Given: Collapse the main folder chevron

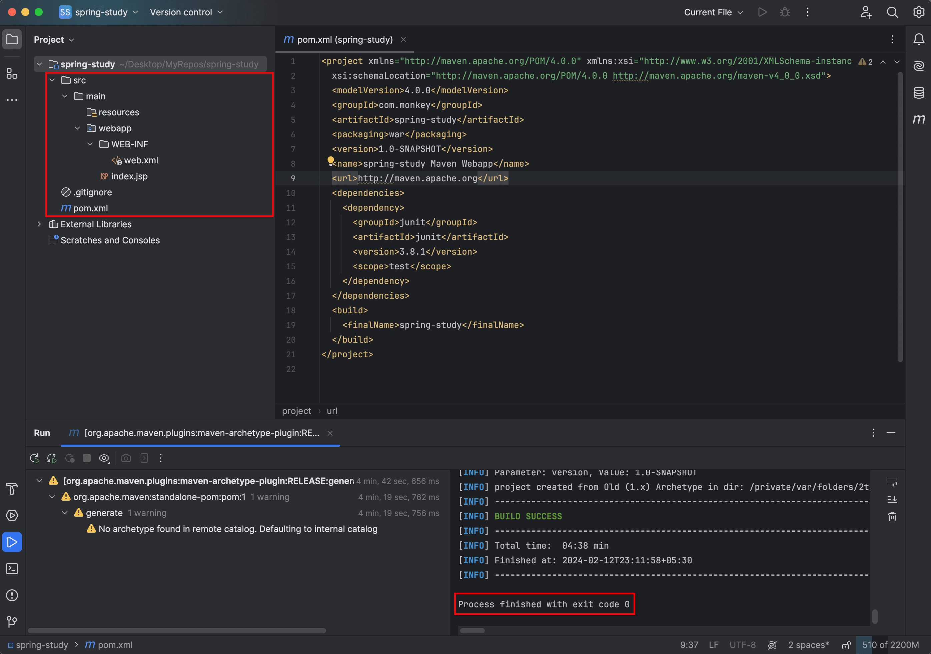Looking at the screenshot, I should 65,96.
